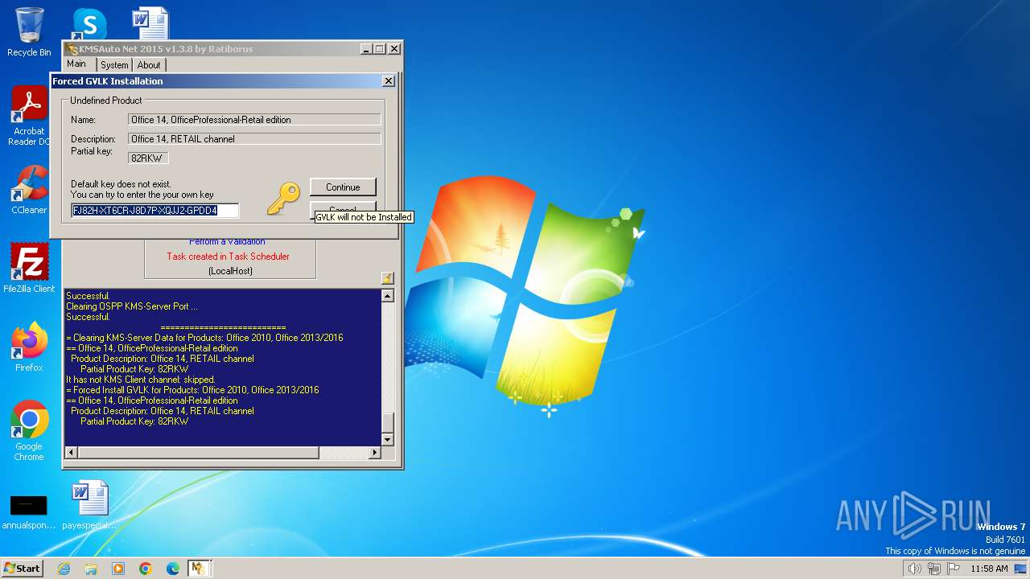Click the Perform a Validation link

click(x=227, y=241)
